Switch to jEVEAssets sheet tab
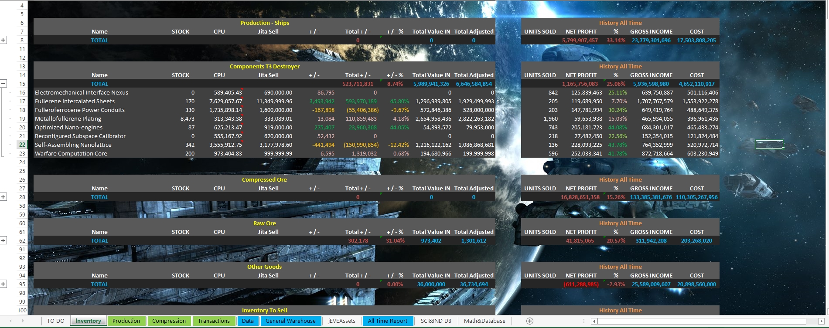Image resolution: width=829 pixels, height=328 pixels. coord(342,321)
